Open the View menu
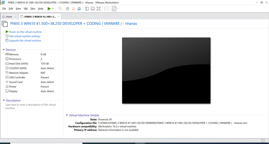The width and height of the screenshot is (269, 144). pos(18,9)
